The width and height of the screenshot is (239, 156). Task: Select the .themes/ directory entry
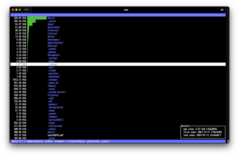[x=53, y=117]
